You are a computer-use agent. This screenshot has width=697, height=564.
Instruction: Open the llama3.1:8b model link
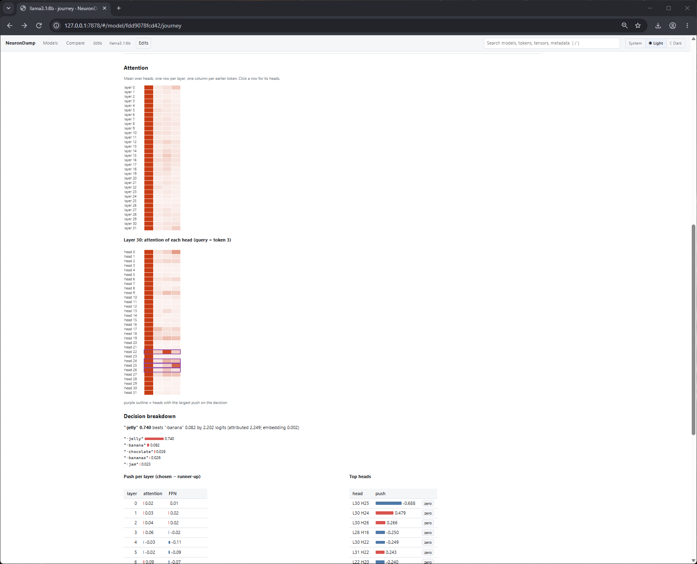click(x=120, y=43)
